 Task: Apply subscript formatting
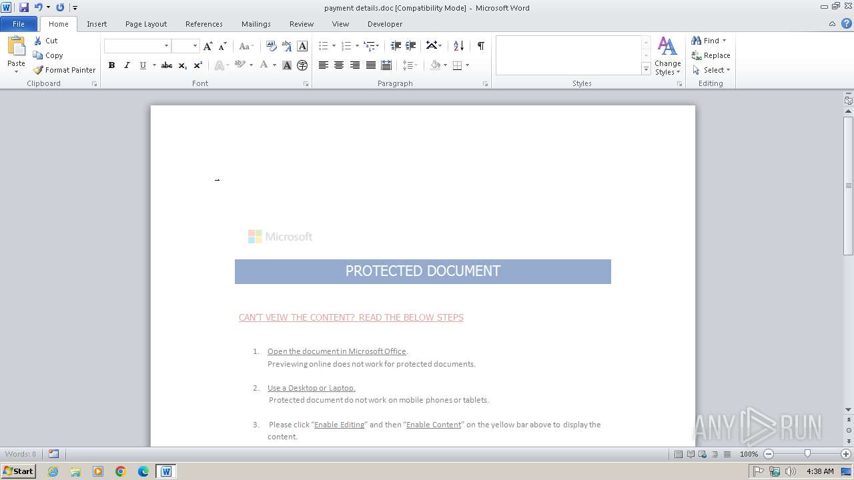[x=183, y=65]
